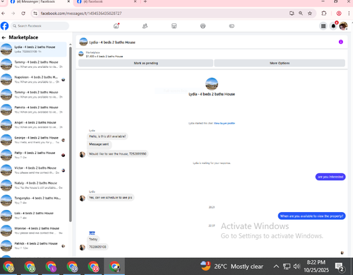Open the red extension icon beside profile

pos(339,13)
